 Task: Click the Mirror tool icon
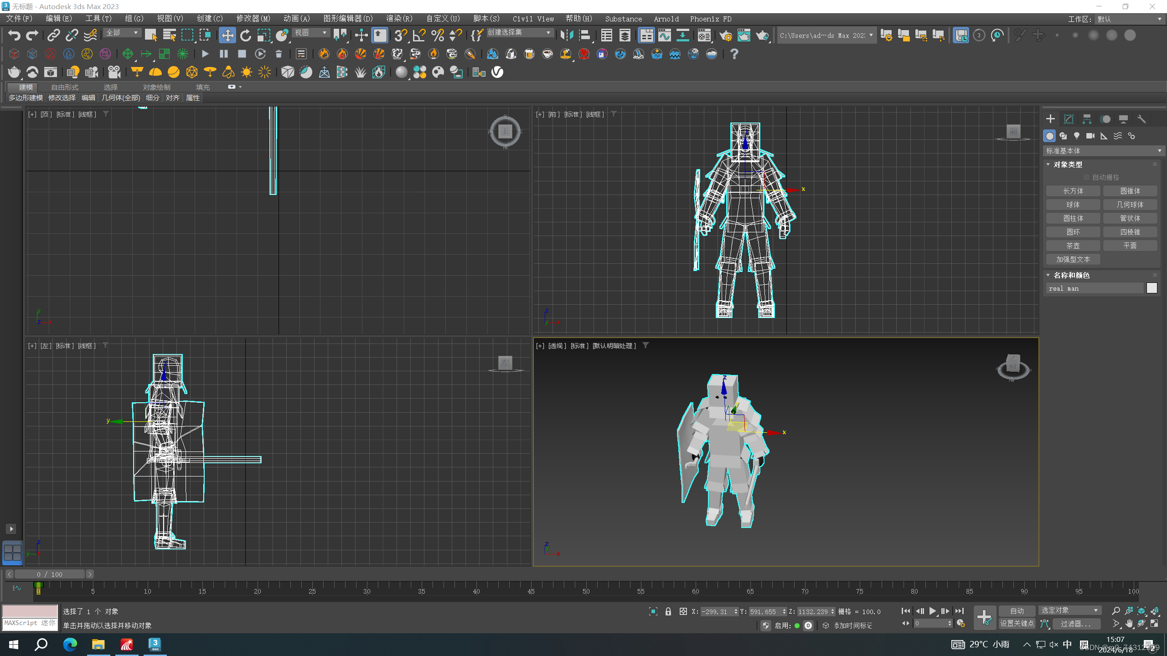coord(567,35)
